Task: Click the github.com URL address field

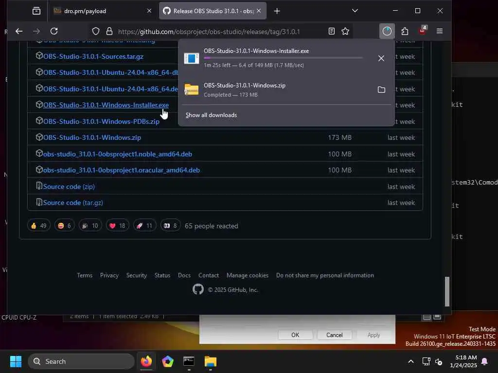Action: point(209,32)
